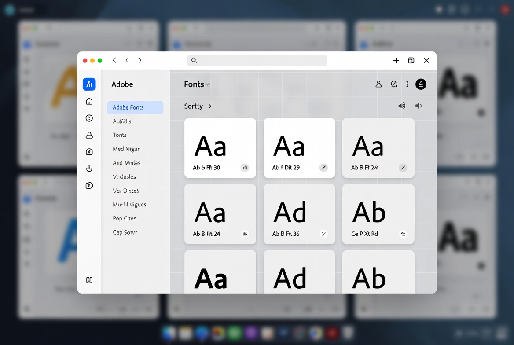514x345 pixels.
Task: Add a new tab with plus icon
Action: [396, 60]
